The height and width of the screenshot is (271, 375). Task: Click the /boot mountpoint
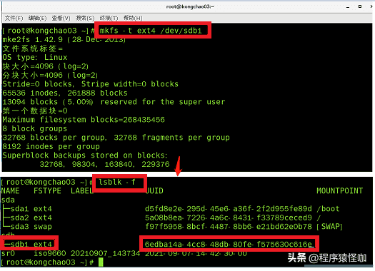328,209
